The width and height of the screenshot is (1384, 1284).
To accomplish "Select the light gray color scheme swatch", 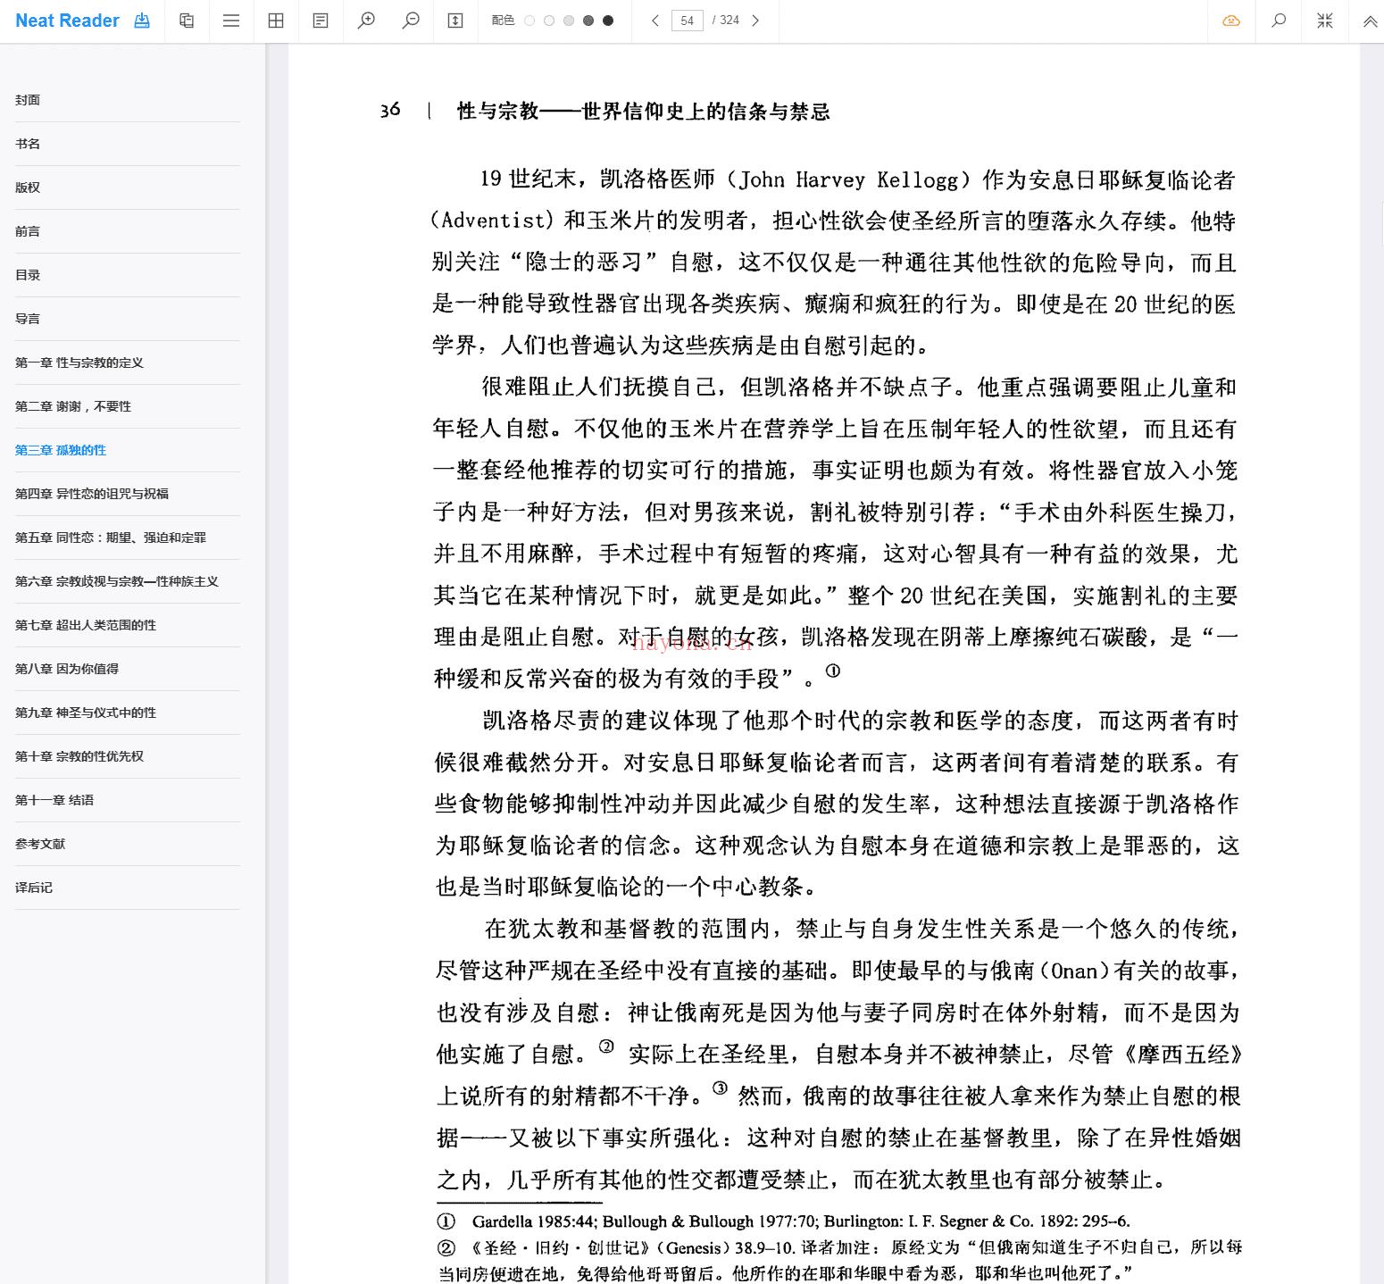I will (x=569, y=21).
